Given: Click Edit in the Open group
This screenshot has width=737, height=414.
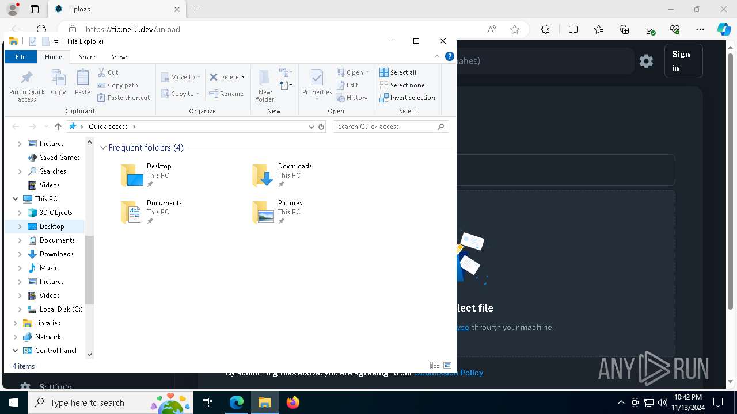Looking at the screenshot, I should [x=348, y=85].
